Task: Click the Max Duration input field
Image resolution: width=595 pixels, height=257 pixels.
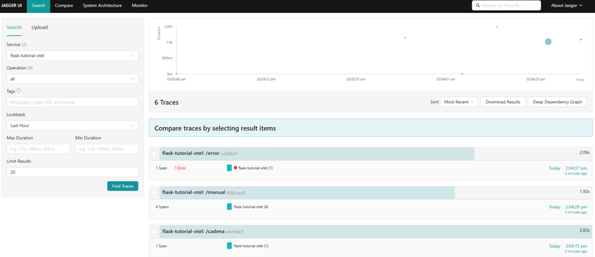Action: 38,149
